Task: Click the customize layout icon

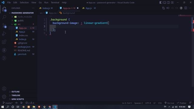Action: (x=172, y=2)
